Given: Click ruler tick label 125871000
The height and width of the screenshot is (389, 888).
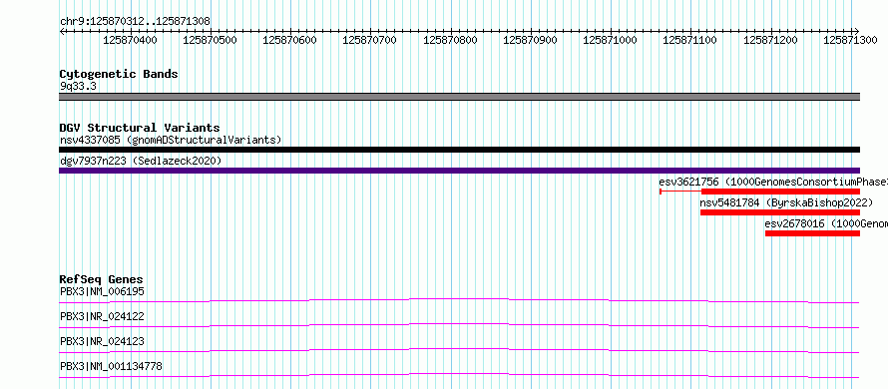Looking at the screenshot, I should (x=610, y=40).
